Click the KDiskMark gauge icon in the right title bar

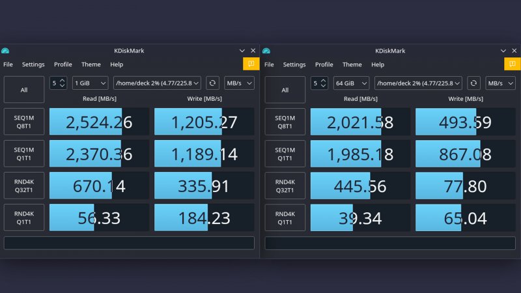tap(266, 51)
